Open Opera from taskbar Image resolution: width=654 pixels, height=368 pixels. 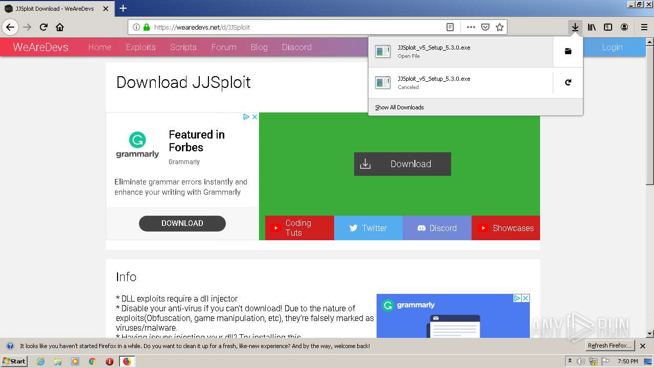pos(109,361)
